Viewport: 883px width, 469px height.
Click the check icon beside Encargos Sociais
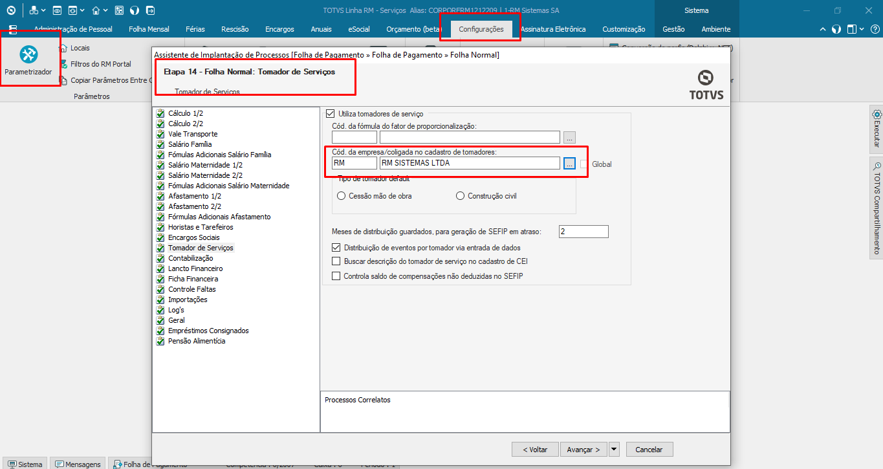click(160, 237)
